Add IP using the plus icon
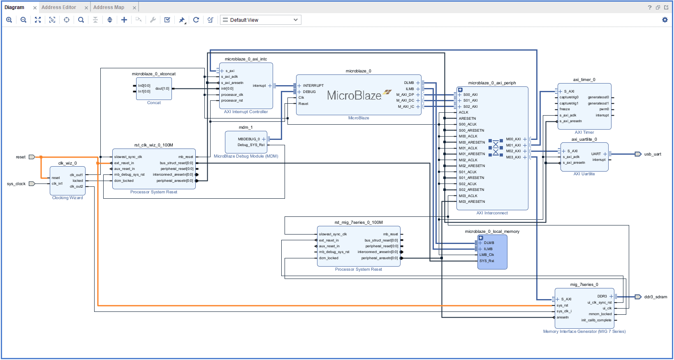The width and height of the screenshot is (674, 360). pyautogui.click(x=124, y=20)
